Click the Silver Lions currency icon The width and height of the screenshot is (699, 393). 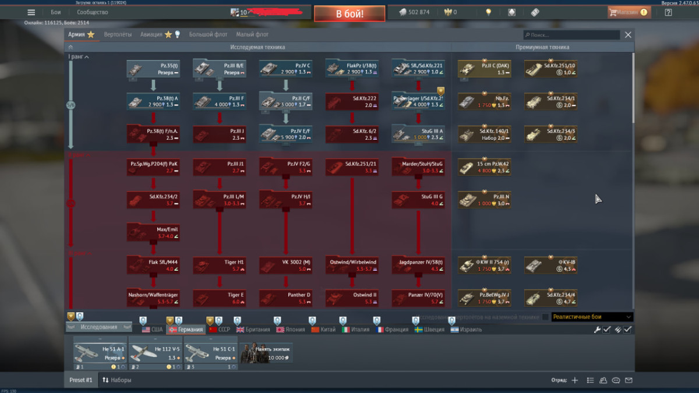coord(402,12)
